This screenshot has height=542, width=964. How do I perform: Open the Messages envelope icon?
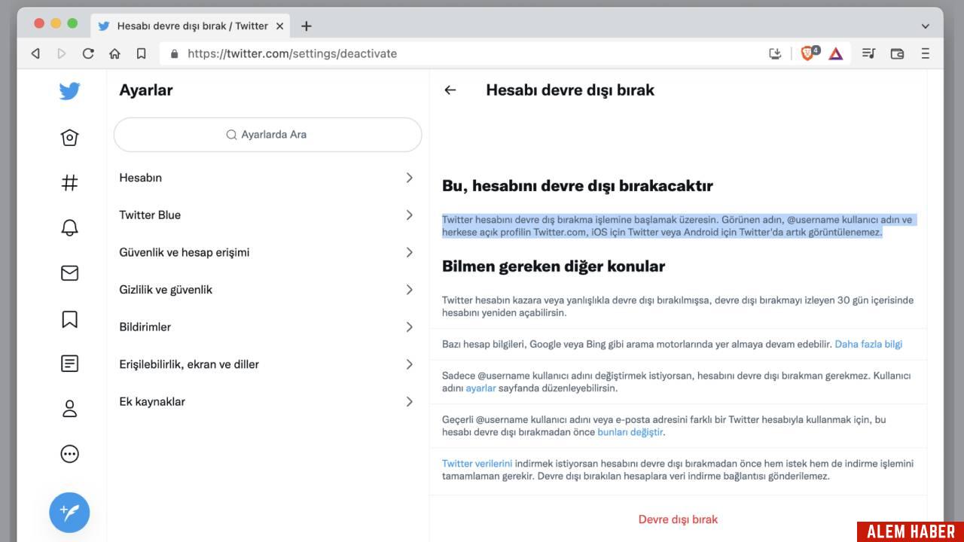69,273
